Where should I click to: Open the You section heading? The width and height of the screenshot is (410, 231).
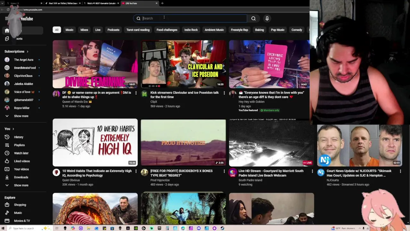[9, 129]
